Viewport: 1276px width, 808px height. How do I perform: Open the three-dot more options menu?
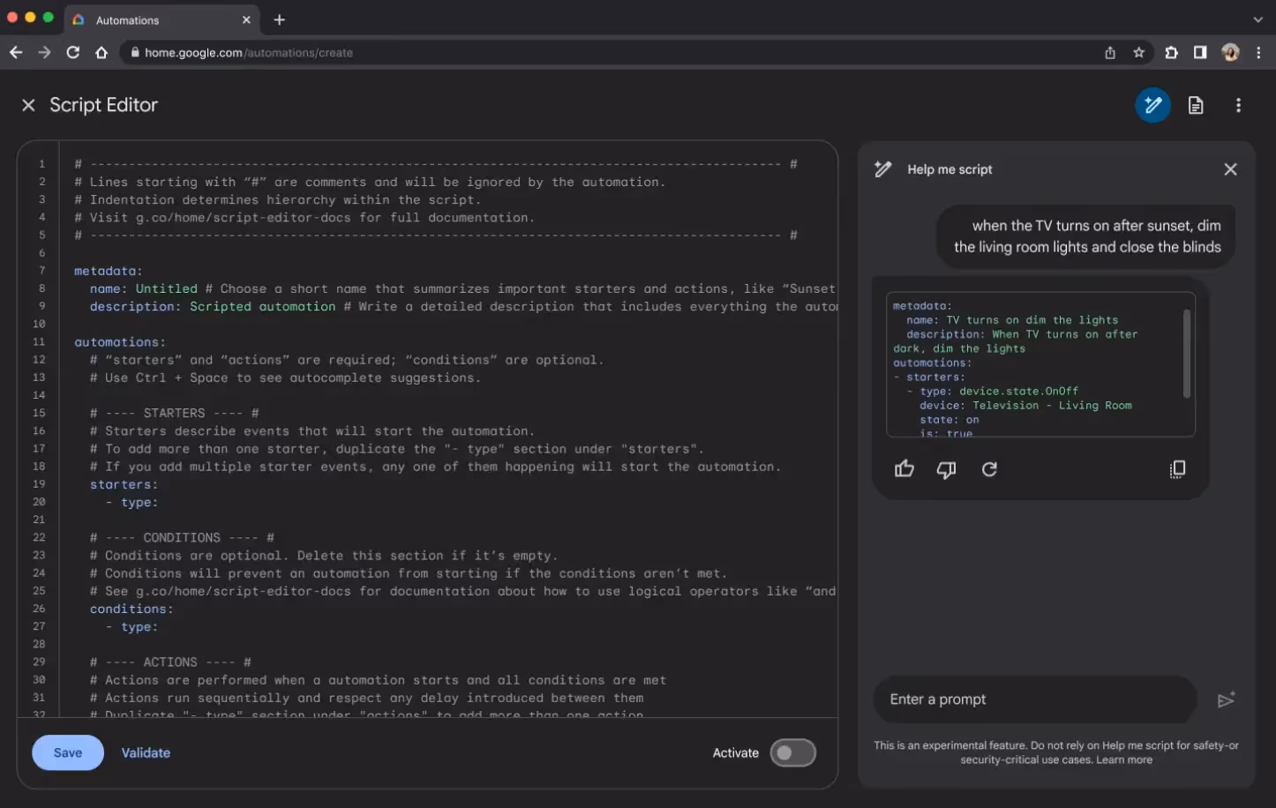tap(1238, 105)
